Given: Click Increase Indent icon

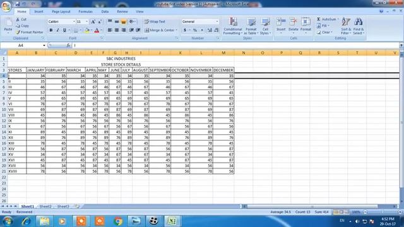Looking at the screenshot, I should (138, 30).
